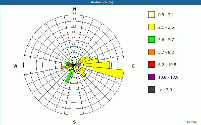This screenshot has height=125, width=201.
Task: Click the pale yellow 0,5 - 2,1 legend swatch
Action: click(x=152, y=14)
